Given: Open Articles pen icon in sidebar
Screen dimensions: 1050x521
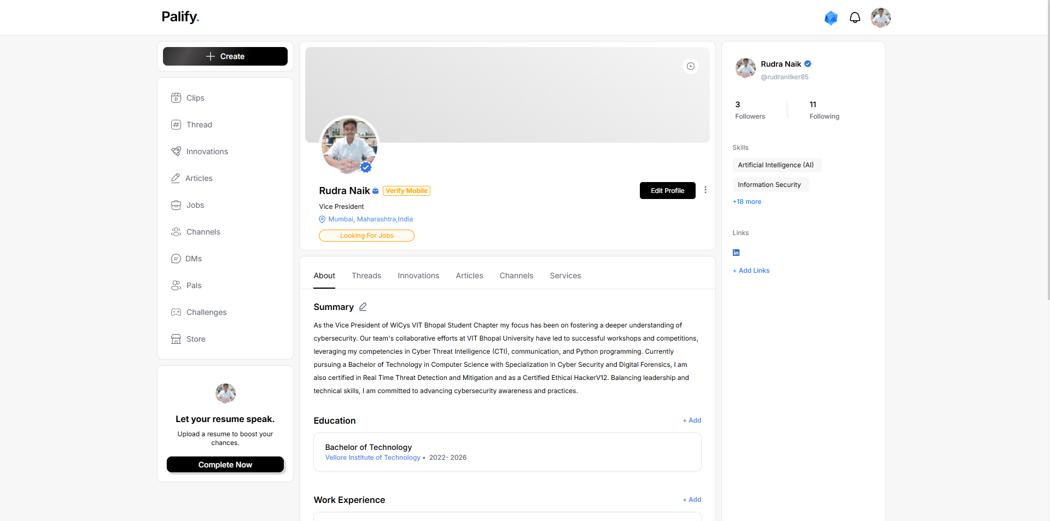Looking at the screenshot, I should [176, 178].
